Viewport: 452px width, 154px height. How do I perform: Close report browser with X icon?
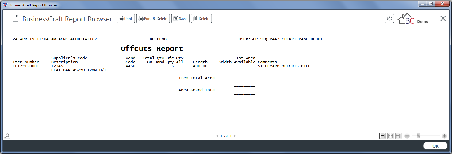(x=443, y=18)
